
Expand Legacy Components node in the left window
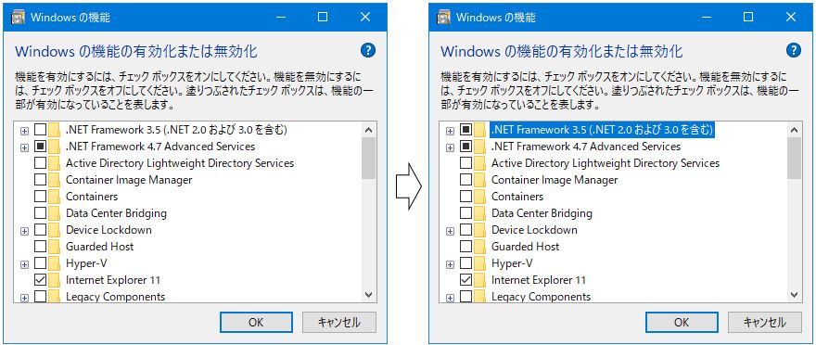pyautogui.click(x=24, y=298)
